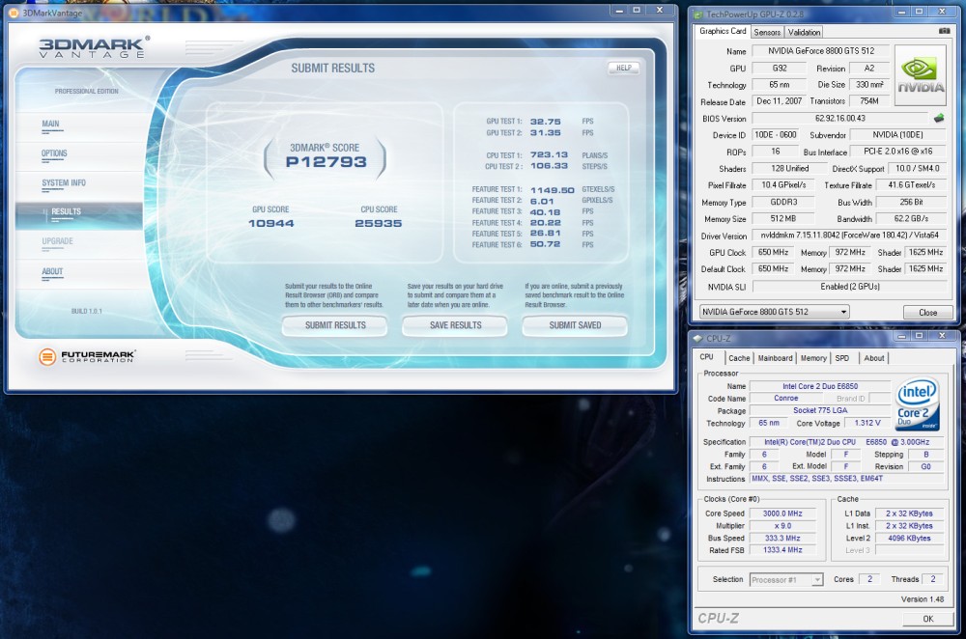Open the Validation tab in GPU-Z

(804, 32)
